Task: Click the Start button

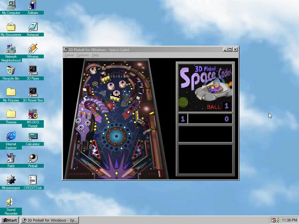Action: [x=10, y=220]
